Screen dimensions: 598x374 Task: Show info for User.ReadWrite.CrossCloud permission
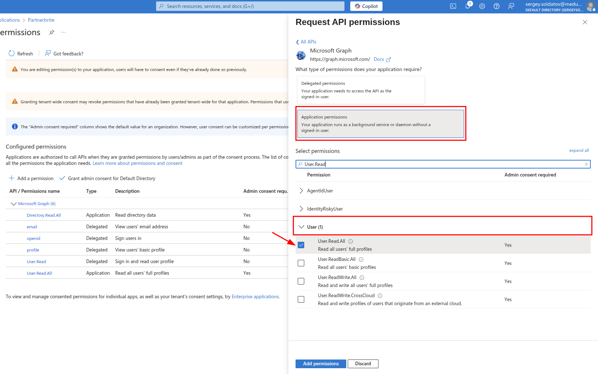coord(380,296)
